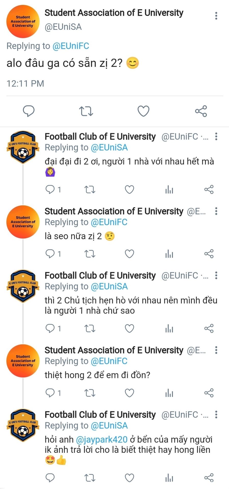Open the Student Association avatar on main tweet
This screenshot has width=229, height=489.
[23, 21]
